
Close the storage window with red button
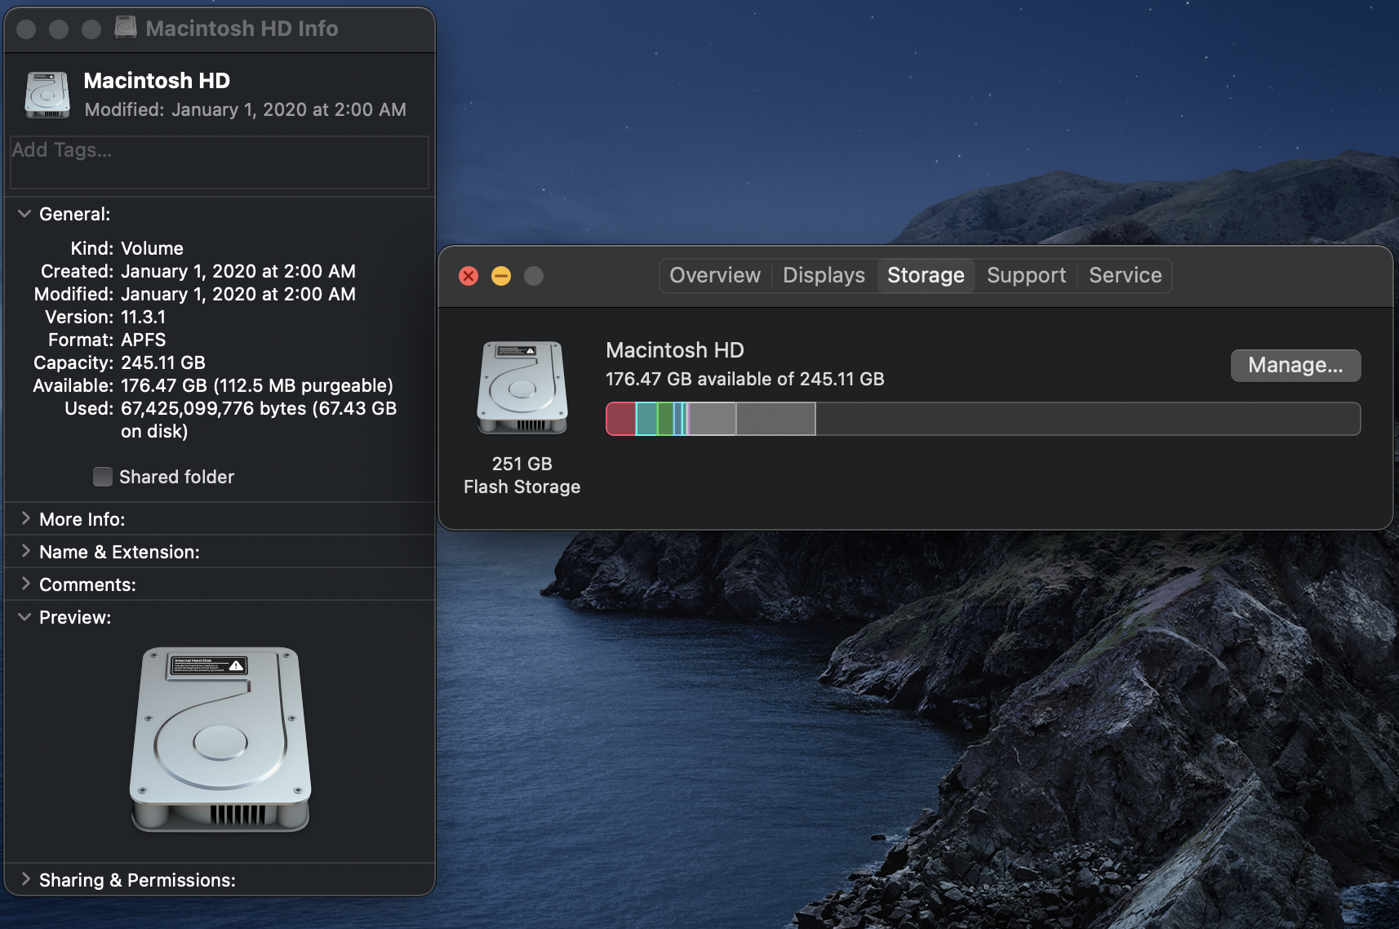pos(469,276)
